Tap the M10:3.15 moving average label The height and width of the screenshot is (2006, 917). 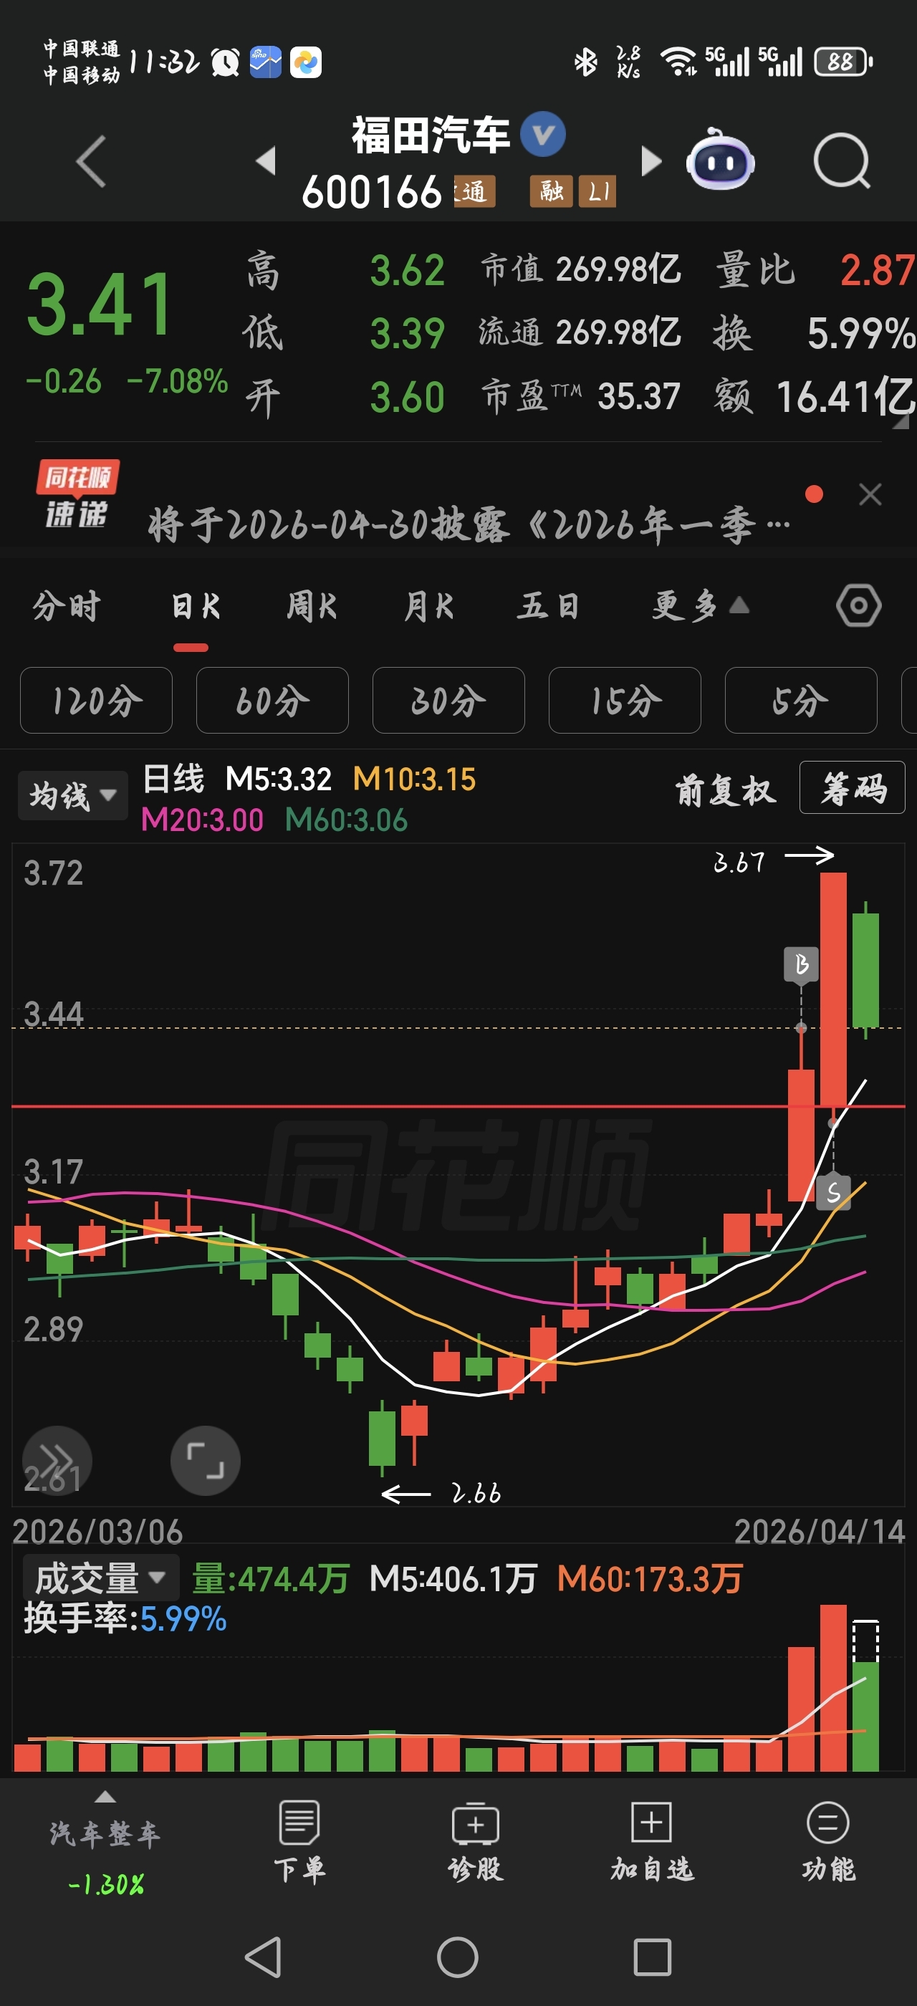414,779
